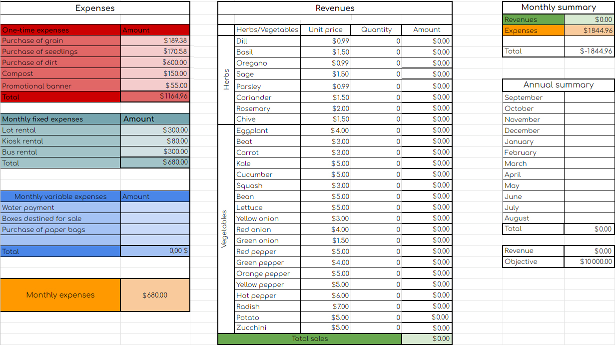Click the August value cell in Annual summary
This screenshot has height=345, width=615.
[589, 218]
